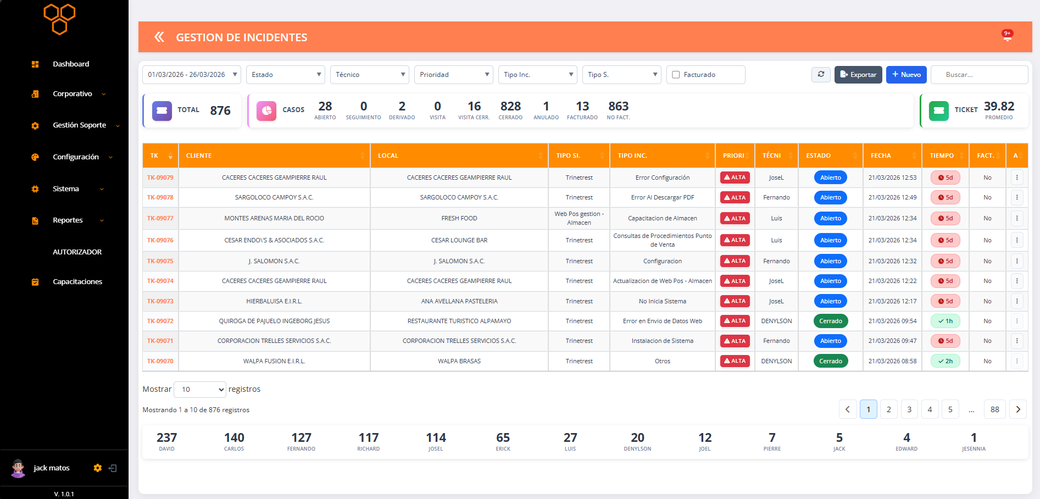Image resolution: width=1040 pixels, height=499 pixels.
Task: Open actions menu for ticket TK-09074
Action: point(1017,281)
